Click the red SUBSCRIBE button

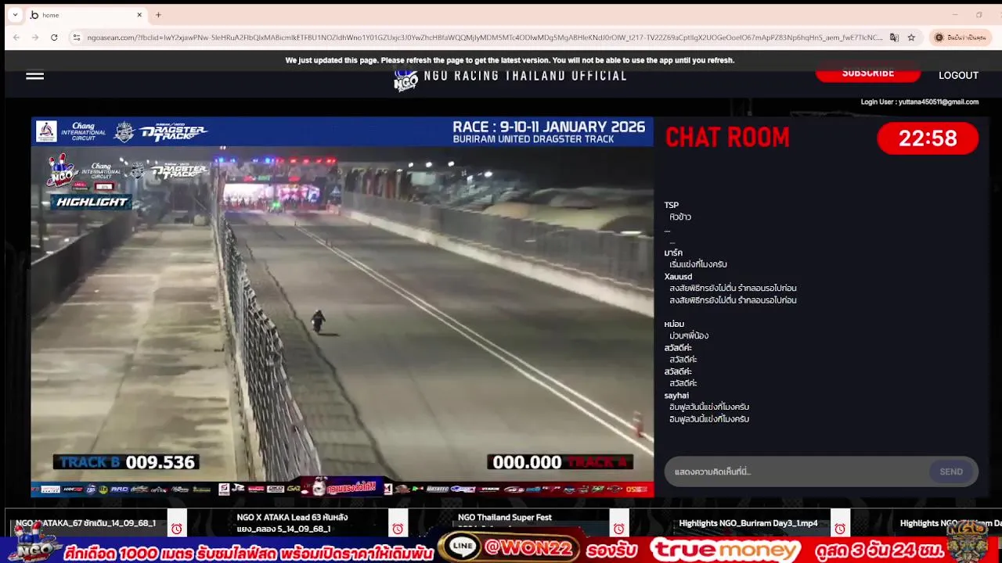[867, 74]
